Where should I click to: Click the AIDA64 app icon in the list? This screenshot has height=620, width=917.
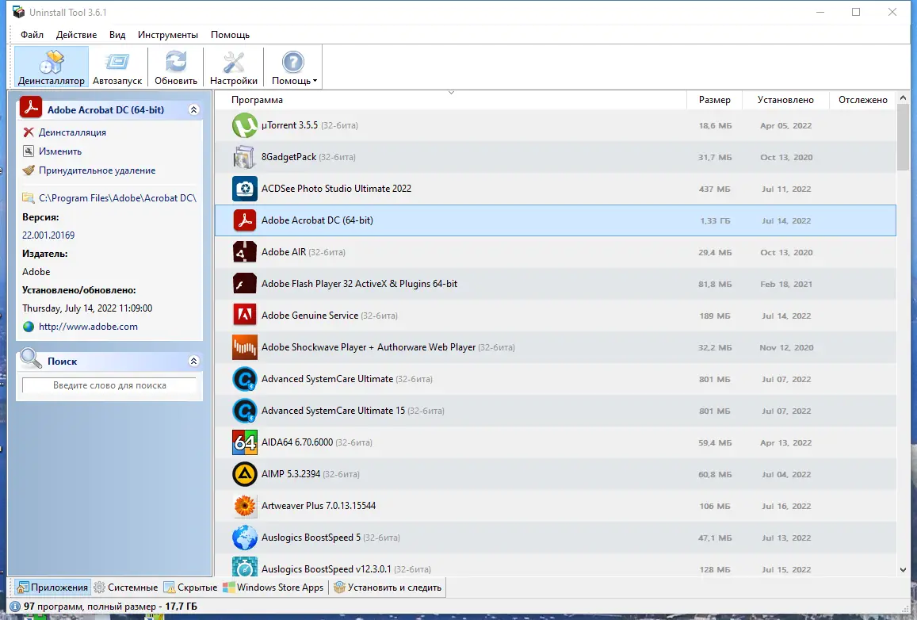pyautogui.click(x=244, y=442)
